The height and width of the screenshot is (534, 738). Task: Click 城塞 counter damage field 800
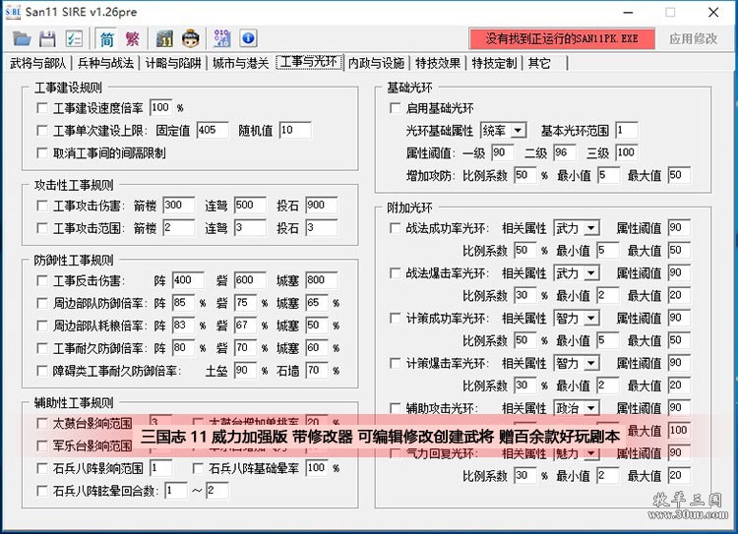tap(322, 280)
